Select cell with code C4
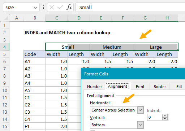 tap(35, 119)
